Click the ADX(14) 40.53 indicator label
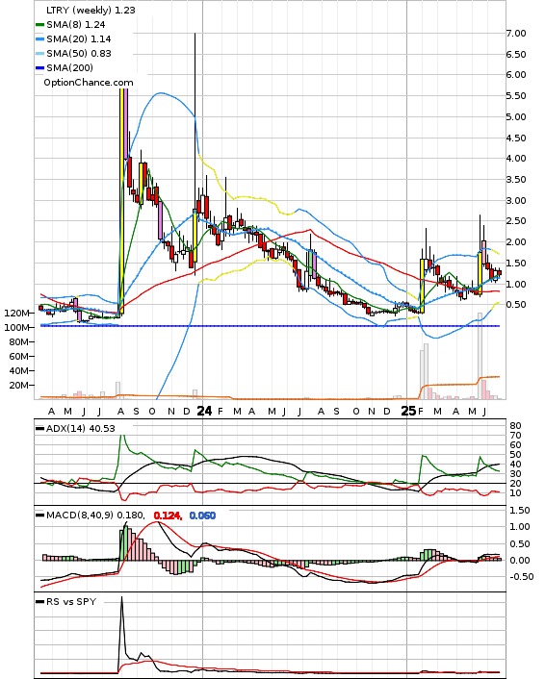This screenshot has width=545, height=679. point(80,429)
